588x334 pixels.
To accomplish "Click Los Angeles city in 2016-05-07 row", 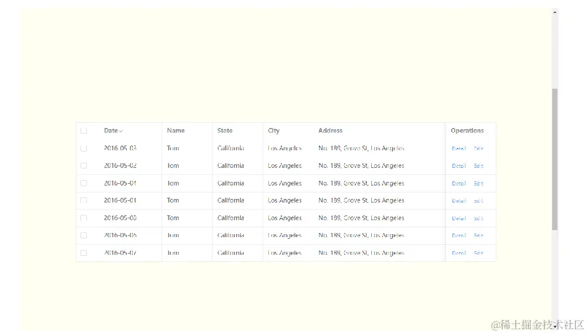I will (x=285, y=252).
